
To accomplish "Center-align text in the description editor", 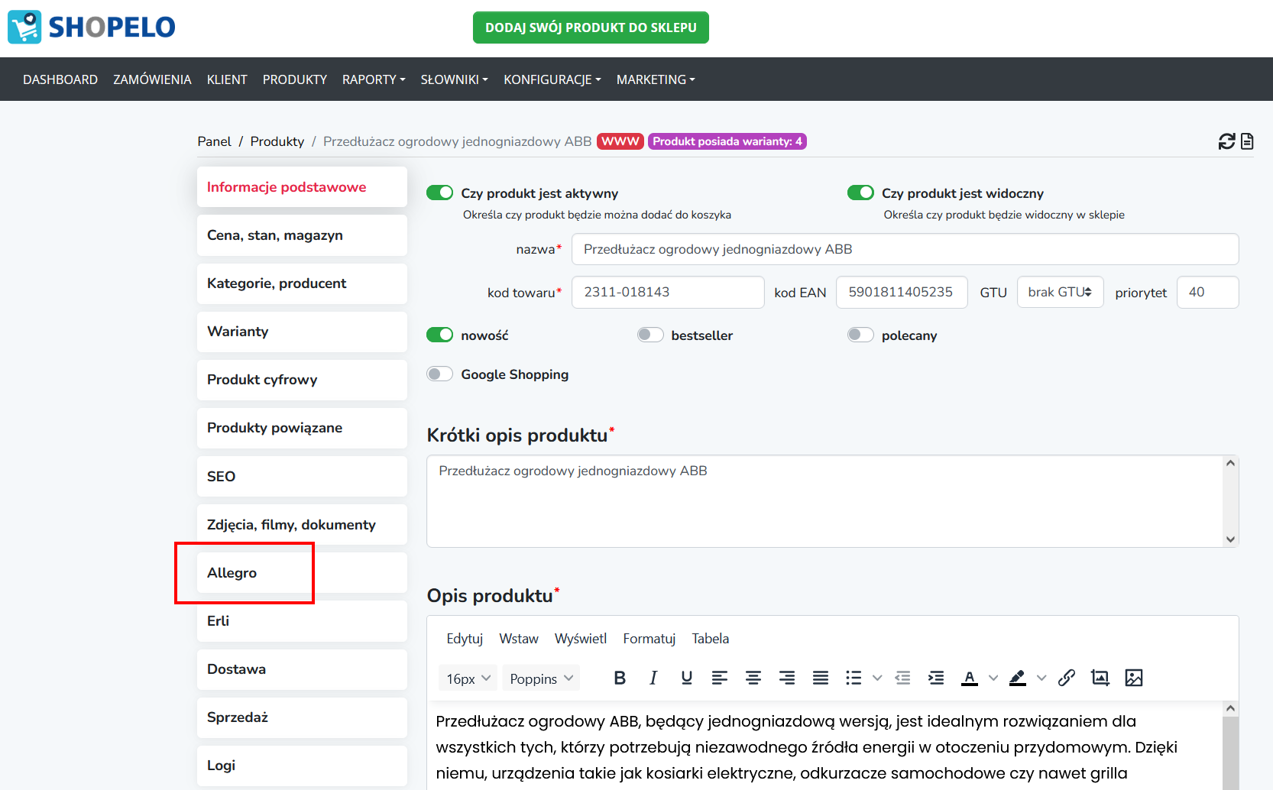I will (753, 678).
